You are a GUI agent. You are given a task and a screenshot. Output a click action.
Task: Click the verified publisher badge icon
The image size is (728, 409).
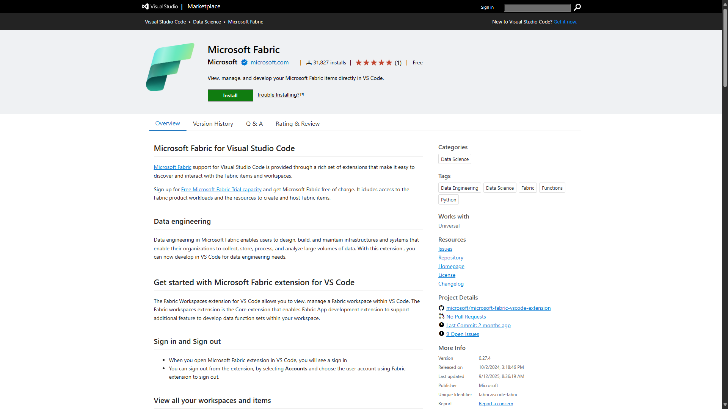(244, 62)
